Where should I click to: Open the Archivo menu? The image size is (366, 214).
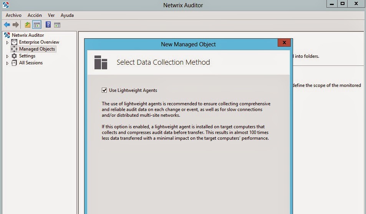point(13,15)
